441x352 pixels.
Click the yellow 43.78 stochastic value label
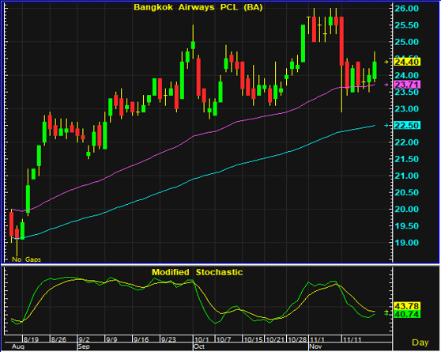(x=407, y=306)
